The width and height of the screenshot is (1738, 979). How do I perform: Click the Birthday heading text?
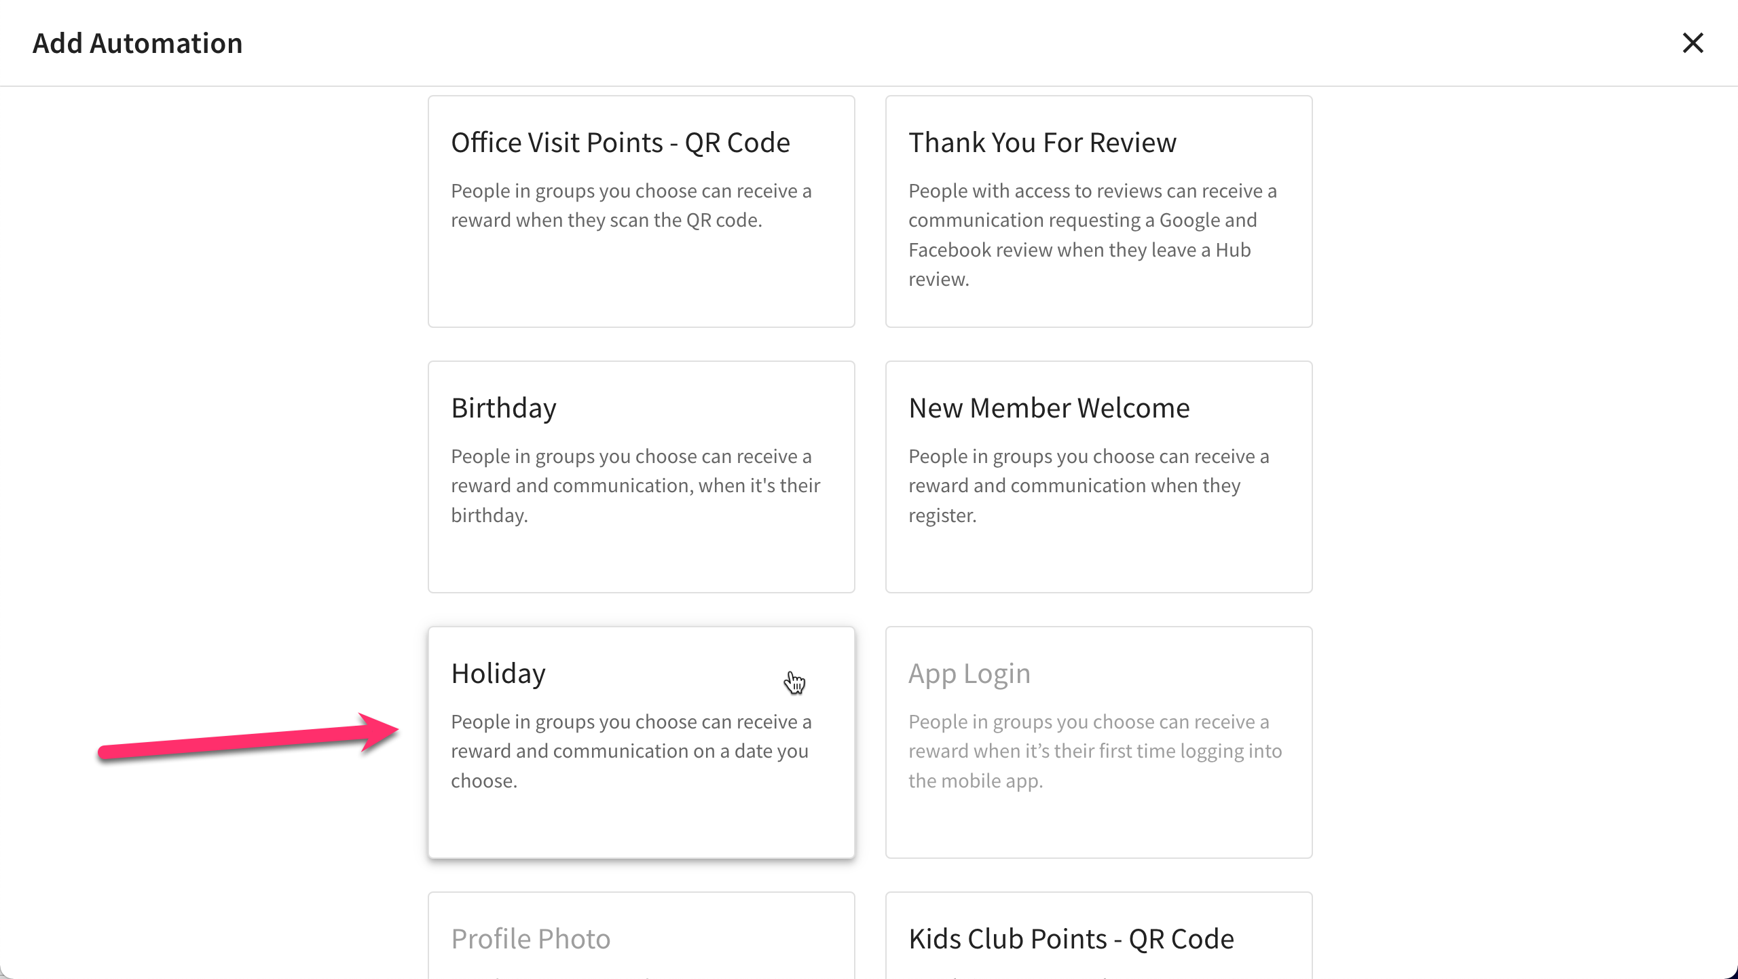[504, 408]
